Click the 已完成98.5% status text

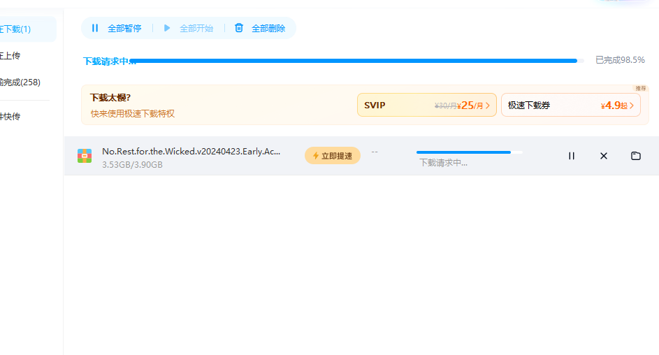coord(620,60)
